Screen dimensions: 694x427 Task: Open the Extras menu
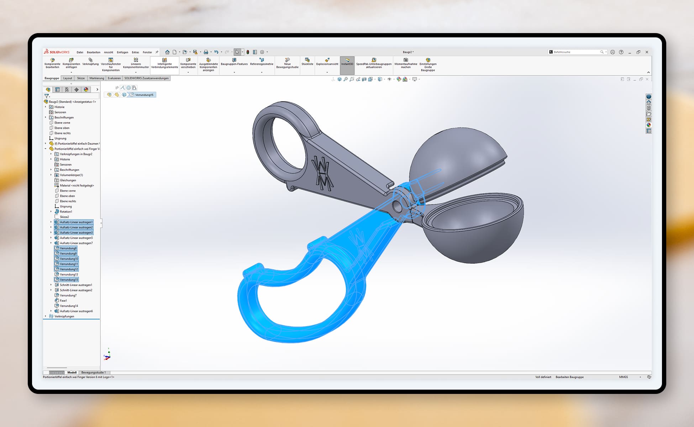point(135,52)
